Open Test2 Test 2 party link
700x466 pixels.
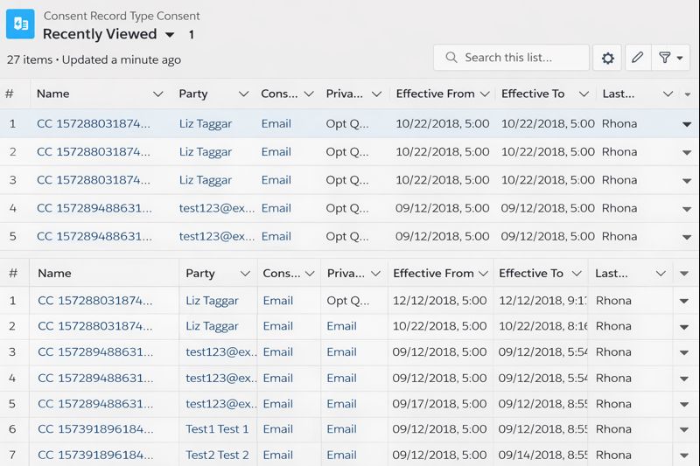click(217, 455)
